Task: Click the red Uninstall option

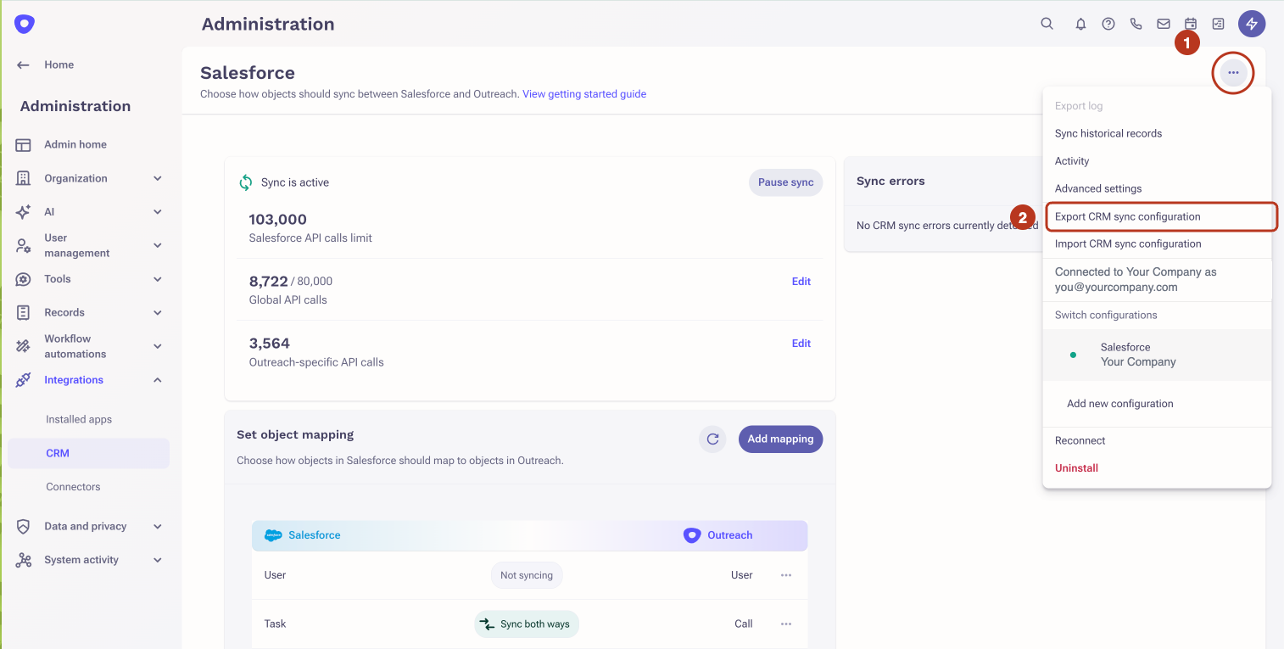Action: pyautogui.click(x=1157, y=468)
